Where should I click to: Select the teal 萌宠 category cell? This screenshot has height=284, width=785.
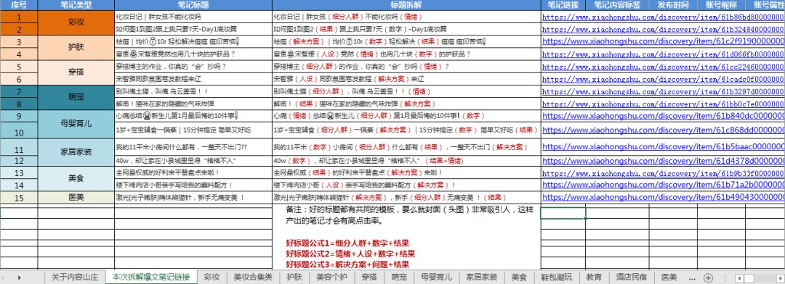pyautogui.click(x=76, y=98)
